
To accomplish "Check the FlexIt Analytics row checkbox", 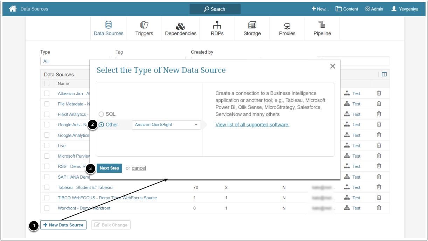I will click(47, 114).
